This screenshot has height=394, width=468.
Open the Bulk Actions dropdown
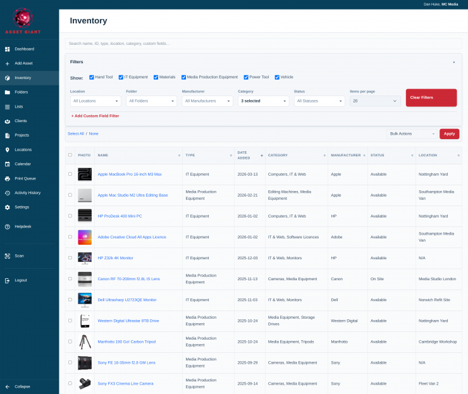pyautogui.click(x=412, y=133)
